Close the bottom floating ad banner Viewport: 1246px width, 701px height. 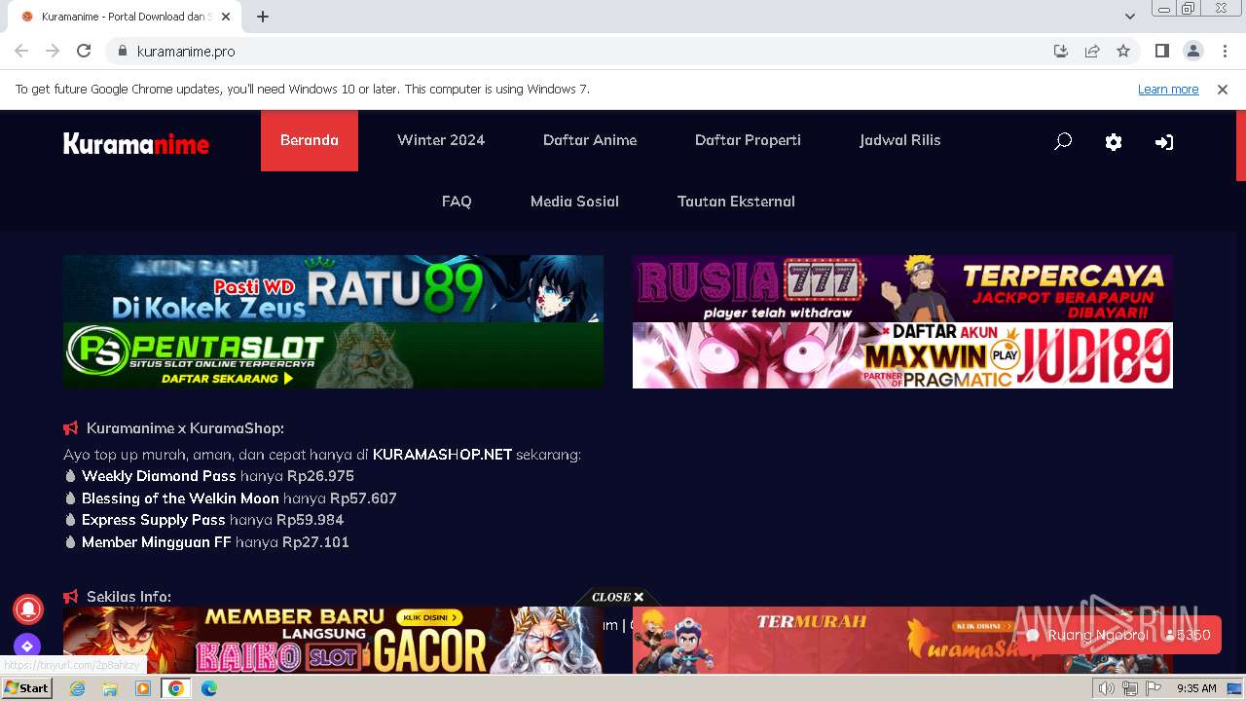tap(618, 597)
